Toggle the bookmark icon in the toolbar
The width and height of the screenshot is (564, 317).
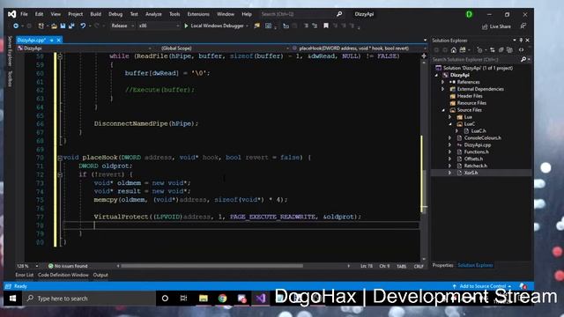[326, 26]
